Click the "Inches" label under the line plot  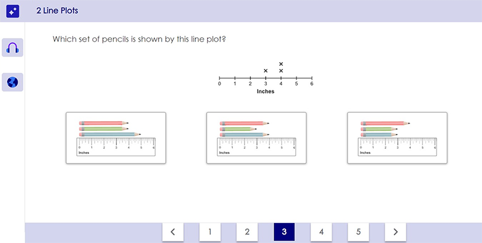(266, 92)
